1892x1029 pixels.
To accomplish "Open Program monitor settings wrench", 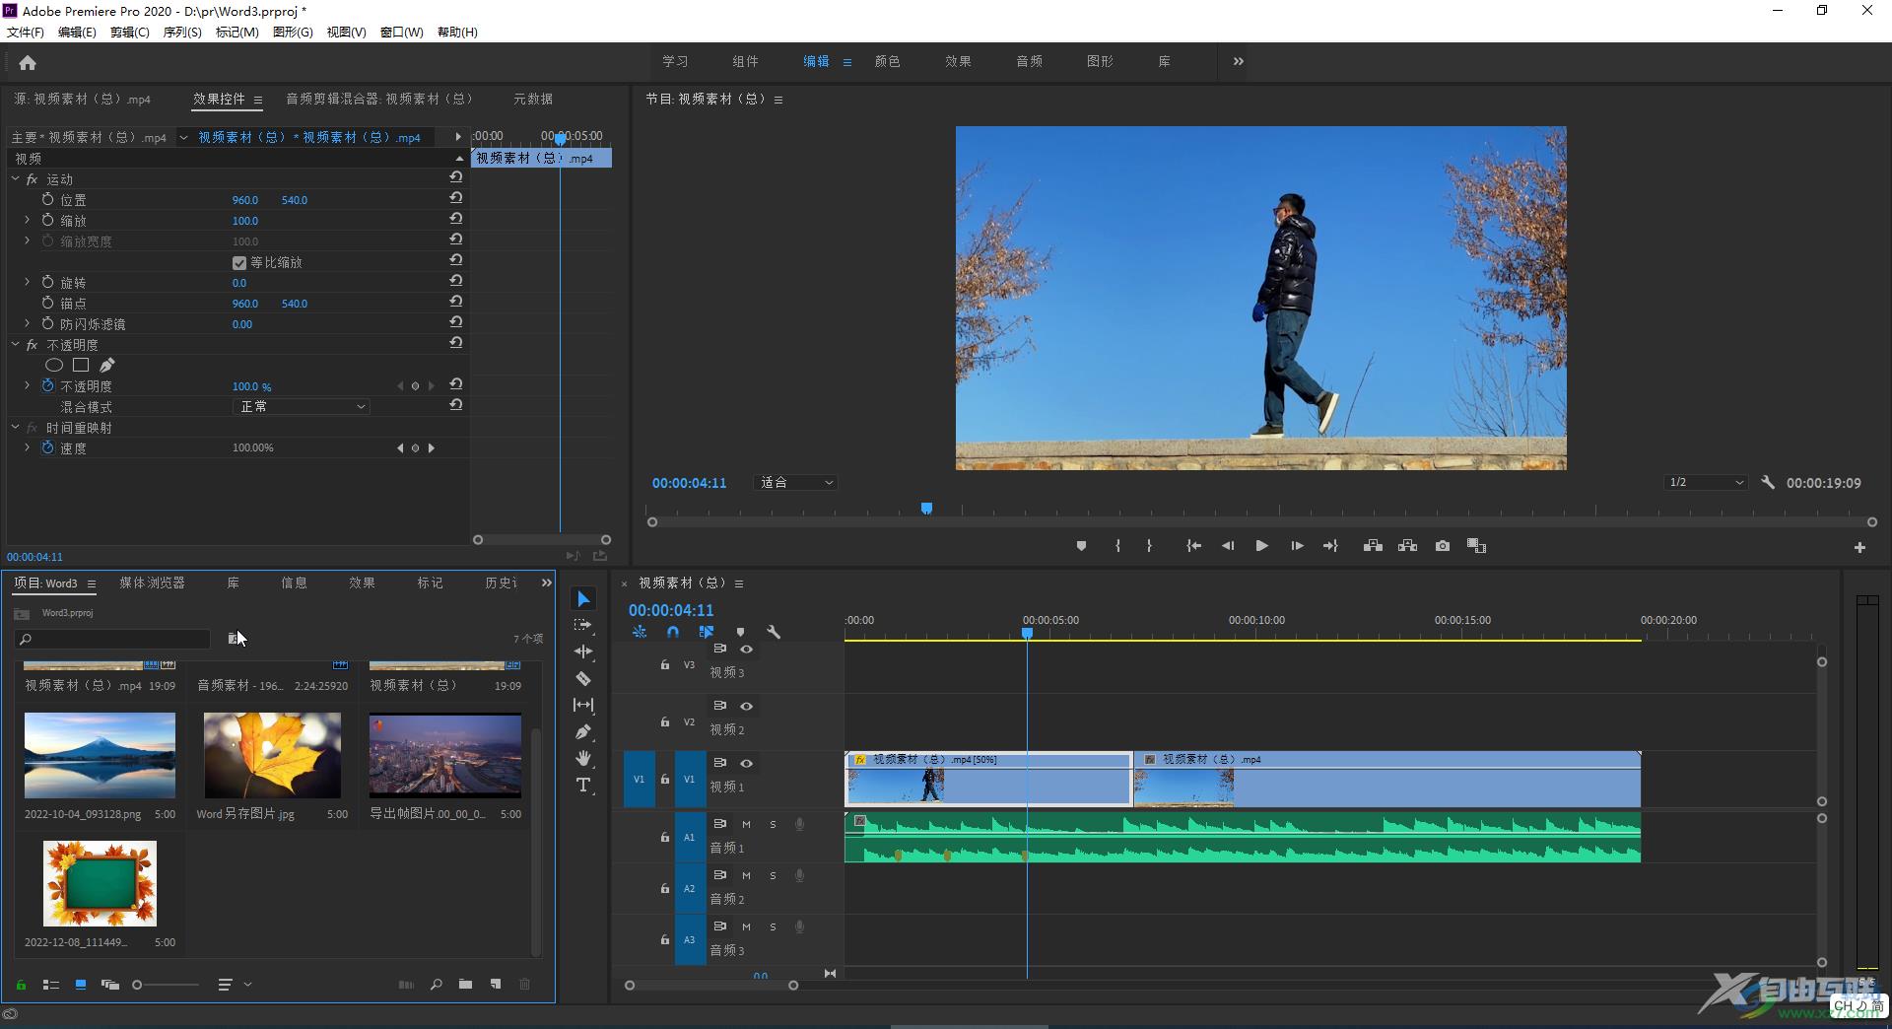I will [x=1768, y=483].
